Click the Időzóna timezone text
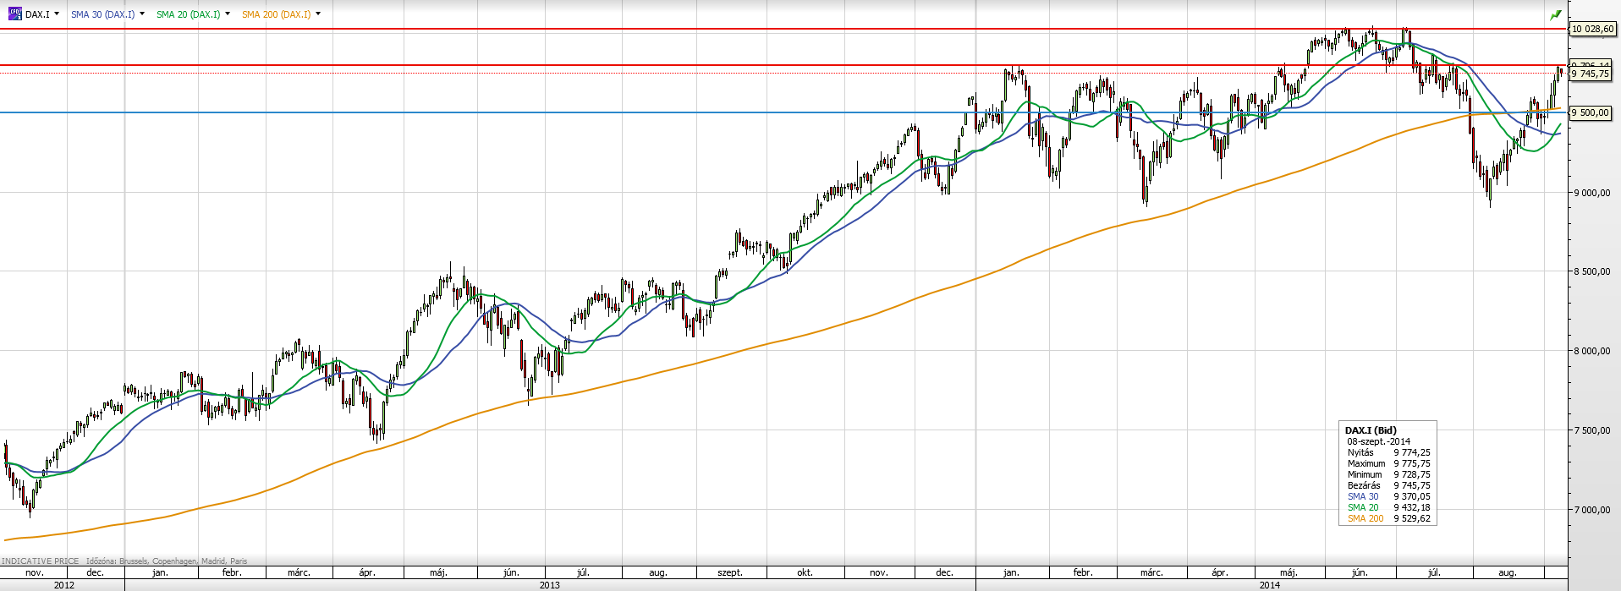 [167, 561]
